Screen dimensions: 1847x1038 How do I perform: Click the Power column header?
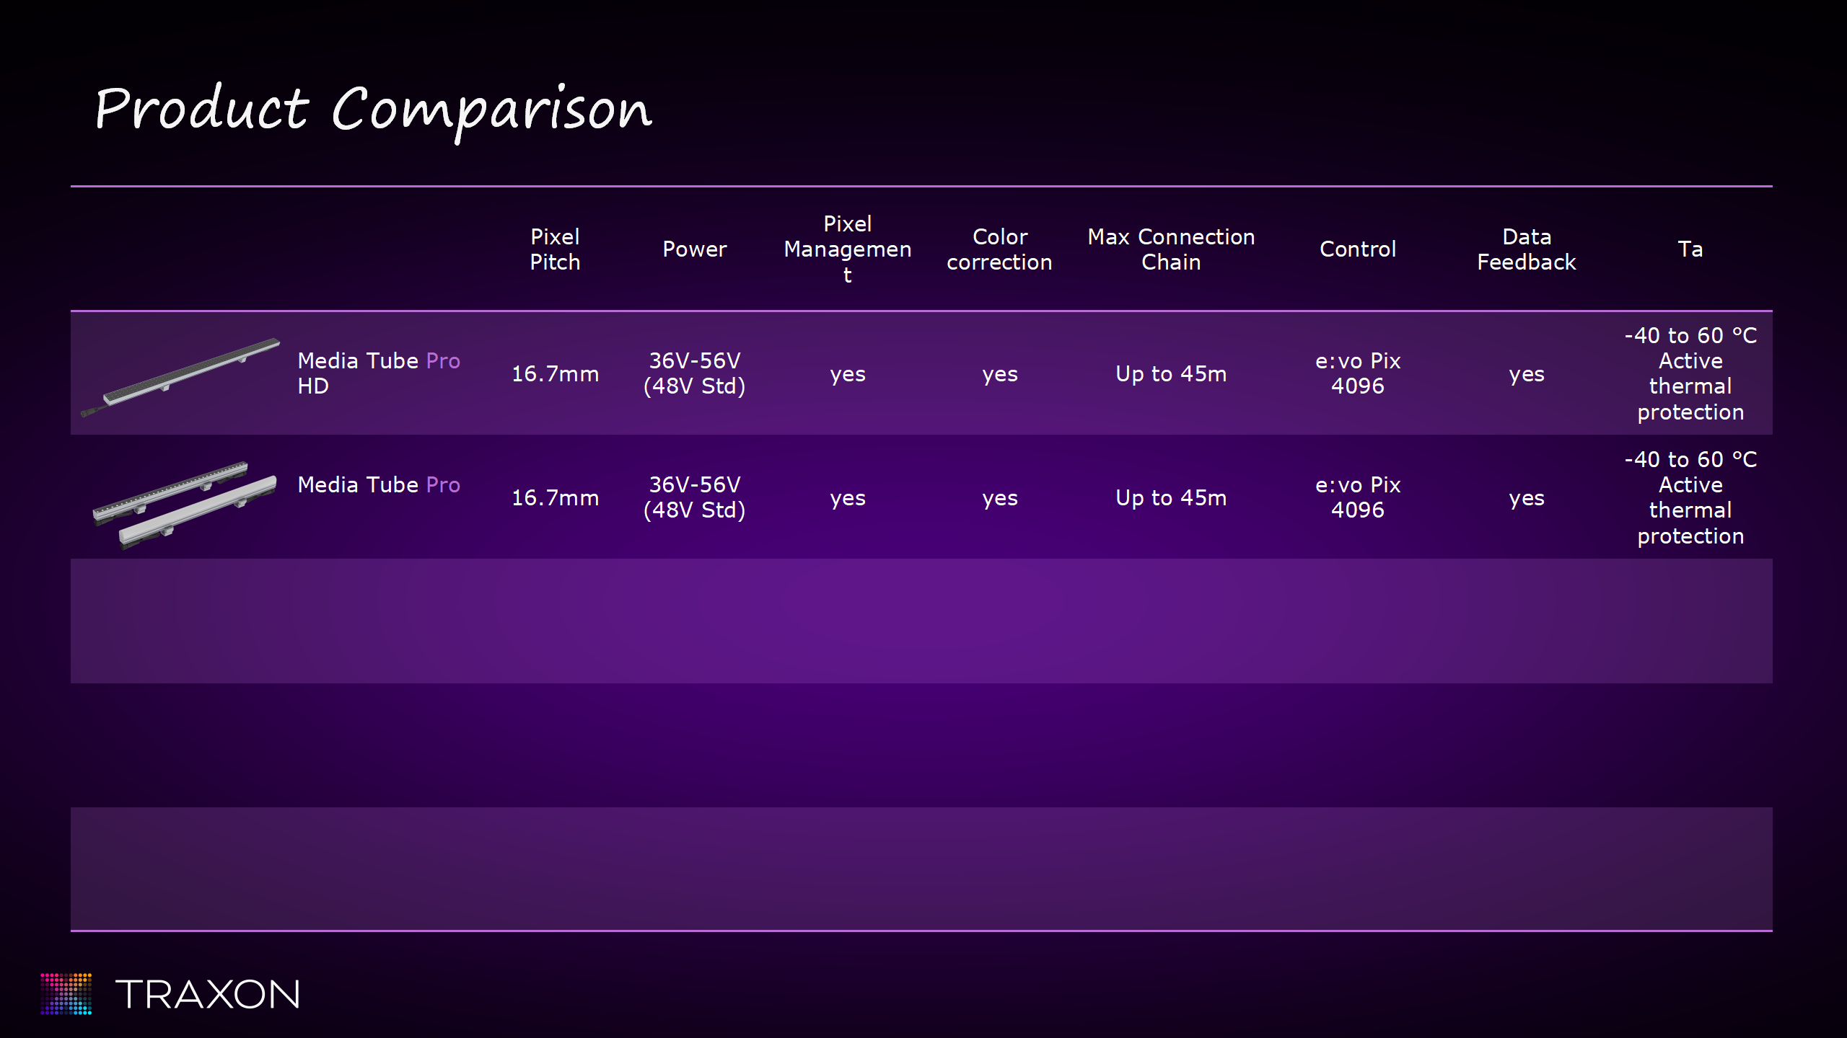point(694,249)
